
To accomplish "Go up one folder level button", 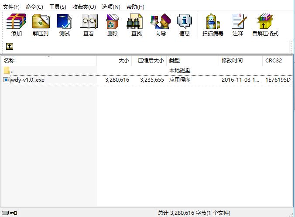I will point(10,46).
